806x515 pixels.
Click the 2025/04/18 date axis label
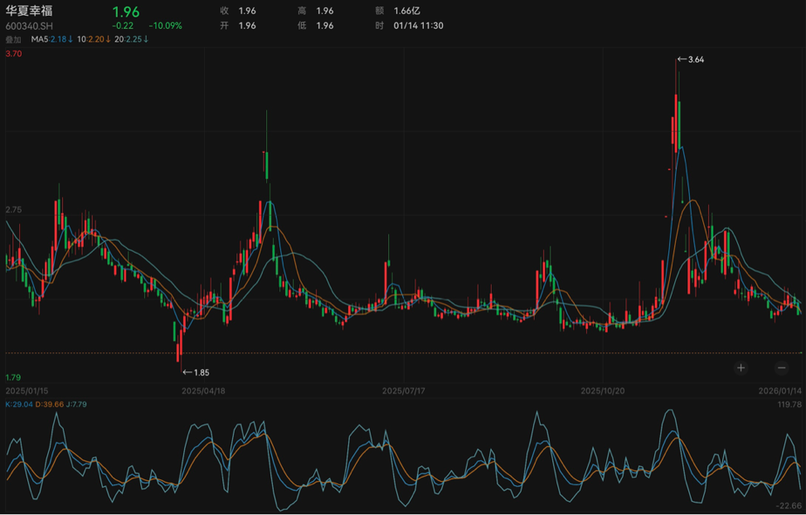click(203, 391)
